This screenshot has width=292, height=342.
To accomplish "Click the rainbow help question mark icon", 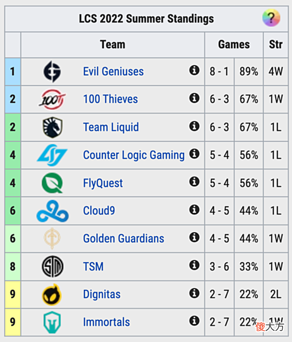I will coord(271,18).
